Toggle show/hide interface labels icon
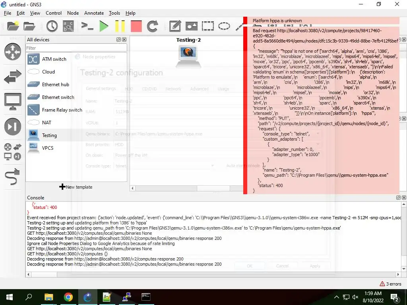The width and height of the screenshot is (407, 305). tap(68, 26)
